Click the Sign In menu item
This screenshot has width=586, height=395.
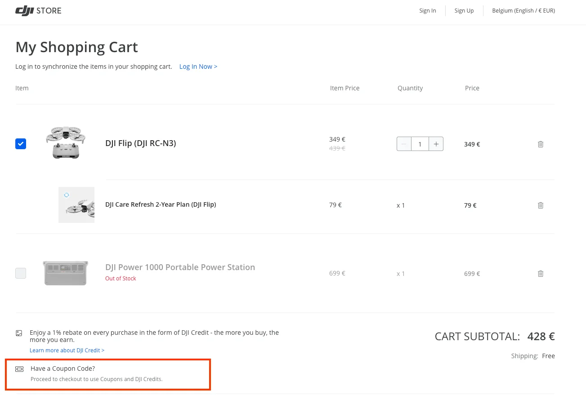[427, 10]
